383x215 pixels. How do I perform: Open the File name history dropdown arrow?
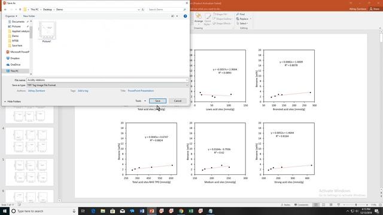(x=187, y=80)
